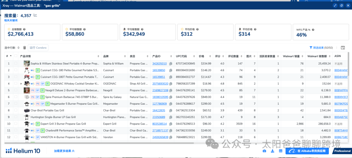Viewport: 352px width, 158px height.
Task: Click the Helium 10 logo
Action: click(23, 151)
